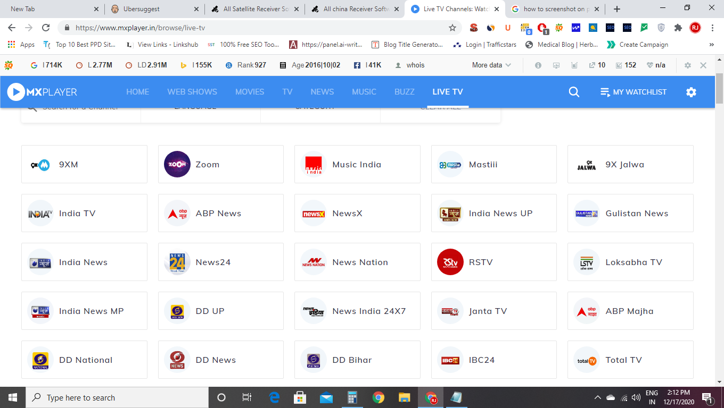Click the NewsX channel logo

[x=314, y=213]
